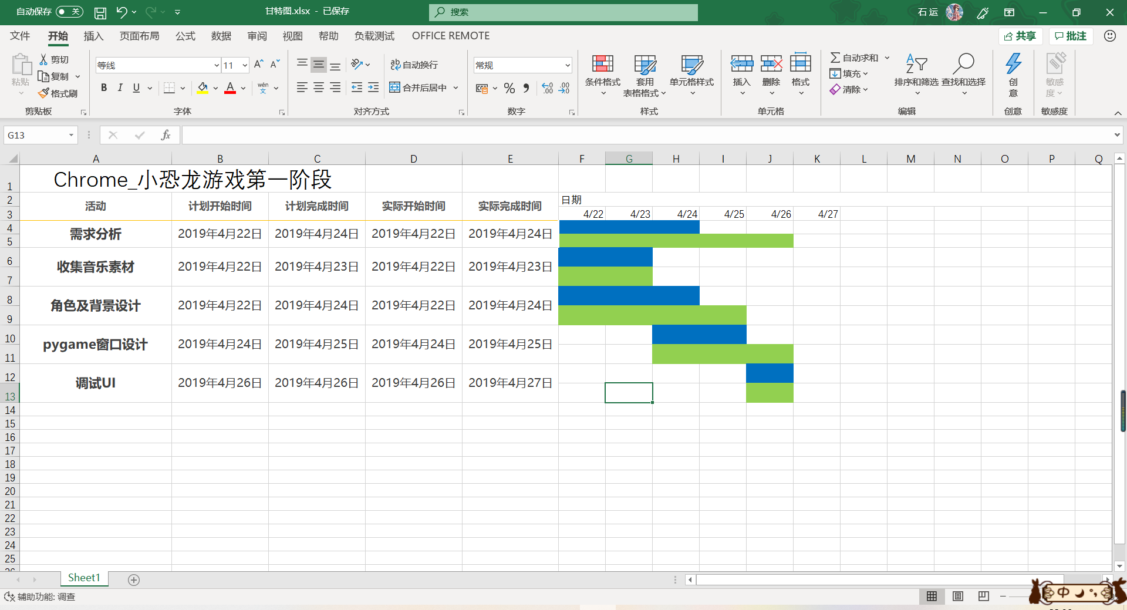Open the font name dropdown
Image resolution: width=1127 pixels, height=610 pixels.
(x=217, y=65)
